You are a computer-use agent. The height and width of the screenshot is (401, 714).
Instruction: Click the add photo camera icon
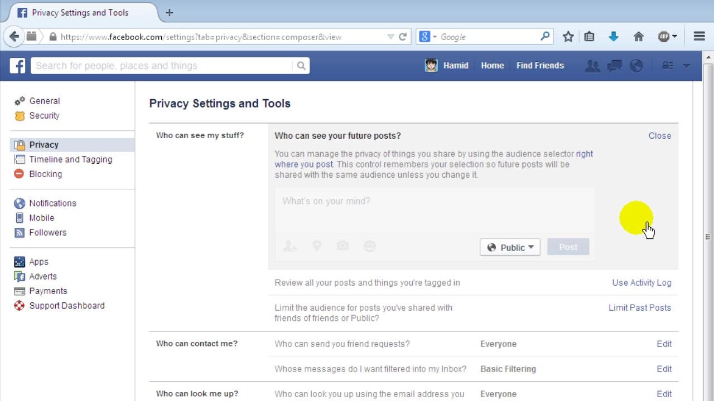click(x=342, y=246)
